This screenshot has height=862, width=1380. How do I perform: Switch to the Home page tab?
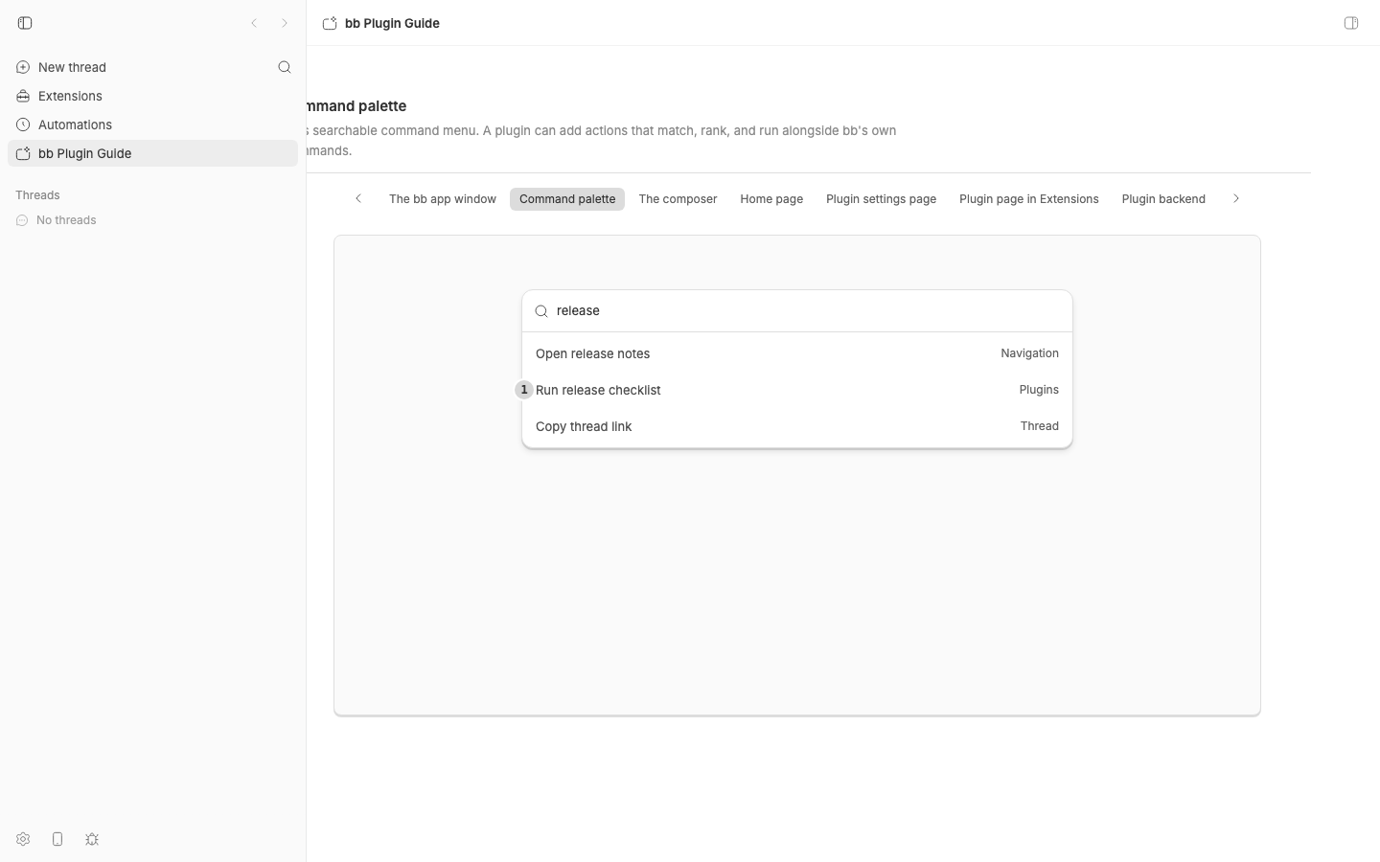click(x=771, y=199)
